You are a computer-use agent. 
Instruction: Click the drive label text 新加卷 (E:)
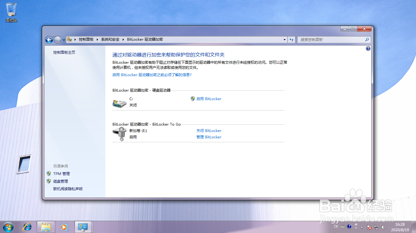click(x=138, y=130)
